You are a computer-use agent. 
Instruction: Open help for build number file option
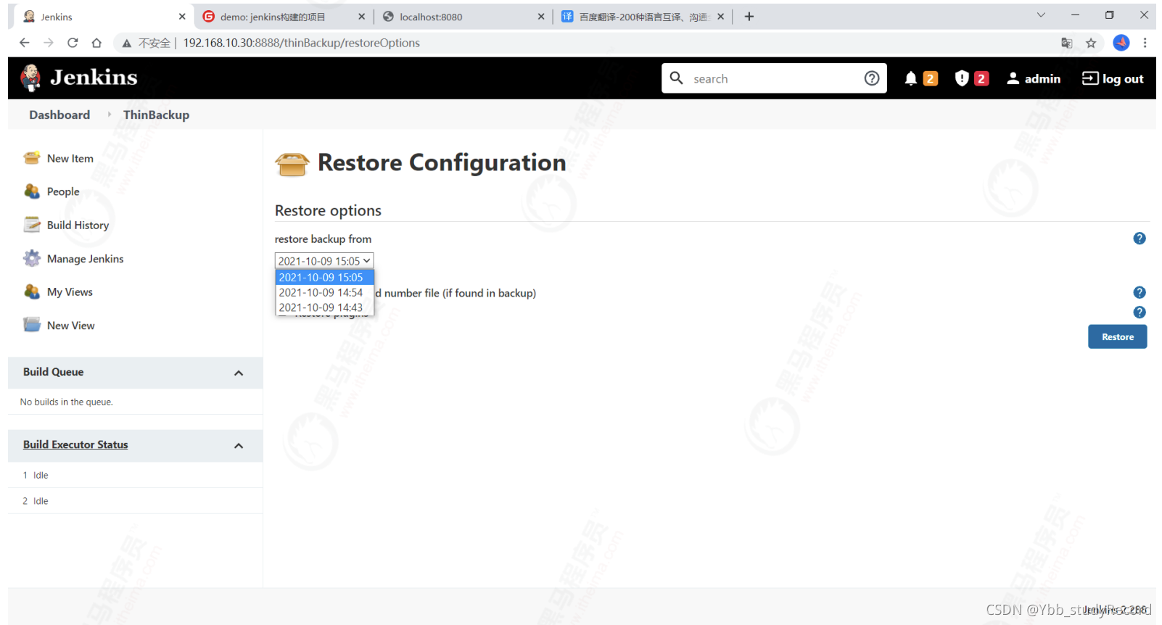point(1140,292)
